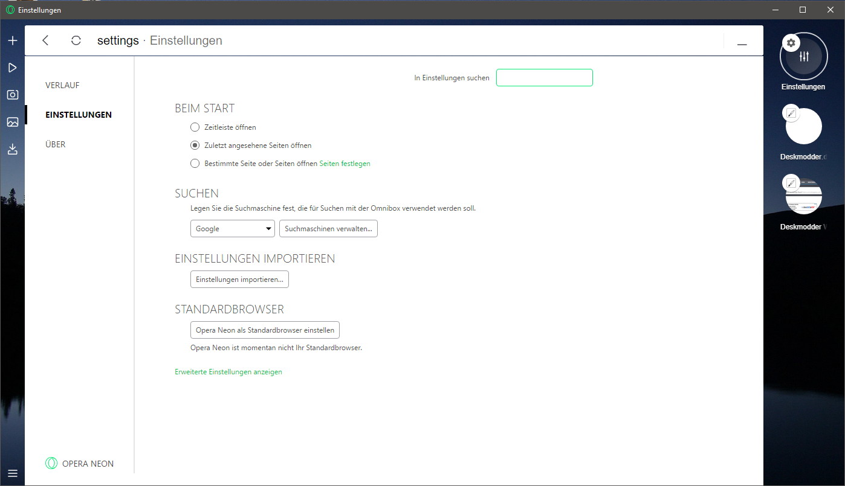
Task: Select Zuletzt angesehene Seiten öffnen option
Action: pyautogui.click(x=195, y=145)
